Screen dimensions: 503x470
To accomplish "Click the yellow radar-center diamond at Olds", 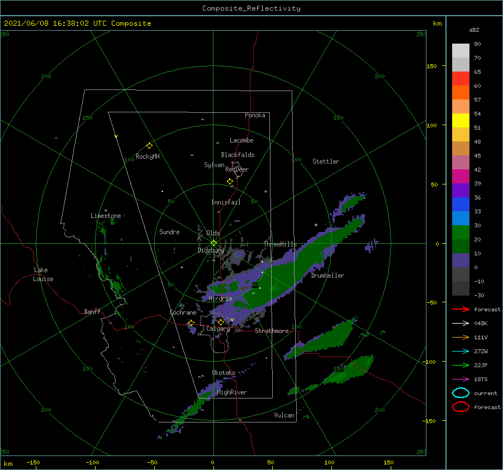I will pos(213,243).
